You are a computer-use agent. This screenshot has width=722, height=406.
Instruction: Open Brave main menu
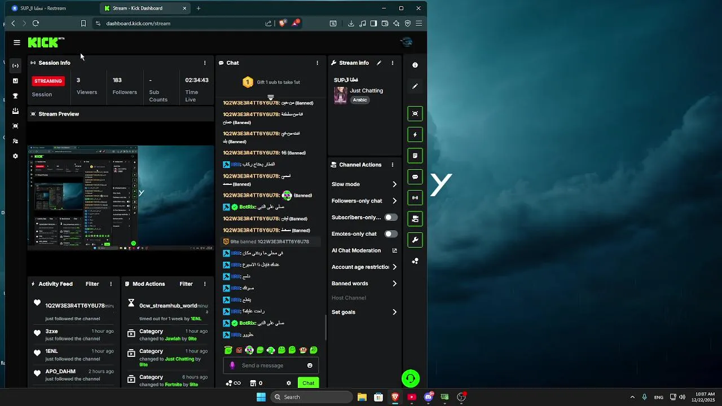point(419,24)
